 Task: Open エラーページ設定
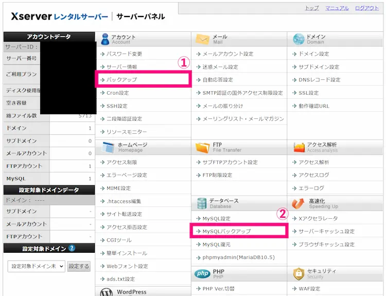127,175
